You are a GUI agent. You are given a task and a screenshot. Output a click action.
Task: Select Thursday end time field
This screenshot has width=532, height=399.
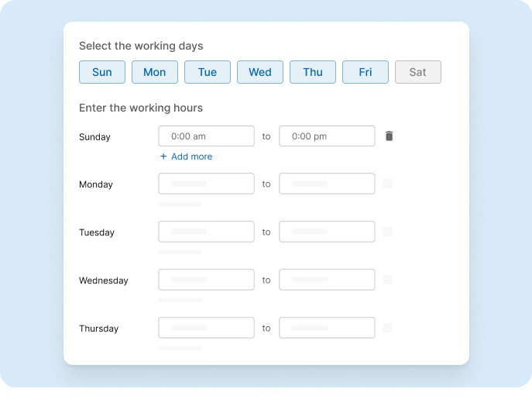click(x=327, y=328)
